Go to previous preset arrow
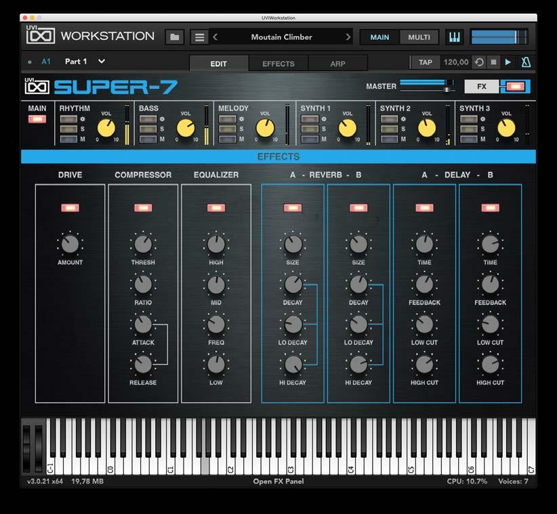This screenshot has height=514, width=557. click(215, 37)
